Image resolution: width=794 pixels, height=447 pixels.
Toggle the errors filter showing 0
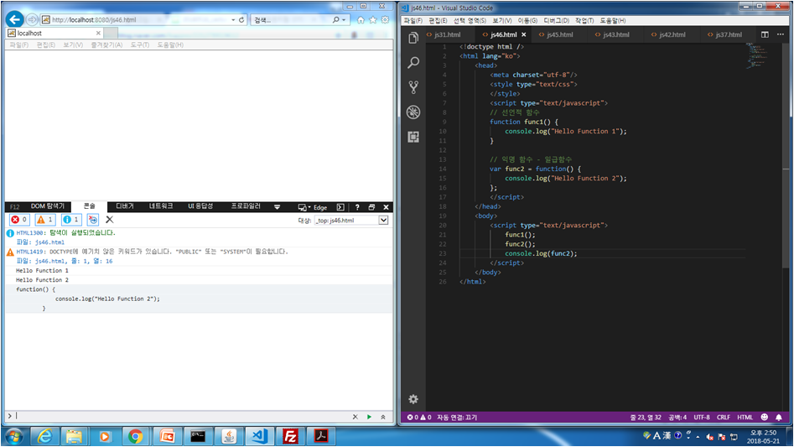19,219
